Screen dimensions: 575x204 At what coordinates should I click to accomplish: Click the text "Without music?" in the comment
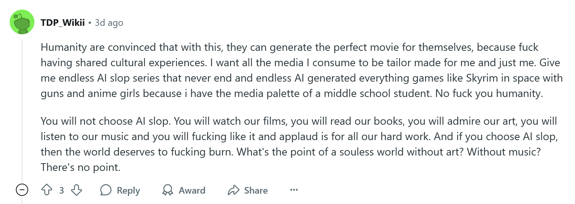pos(503,152)
